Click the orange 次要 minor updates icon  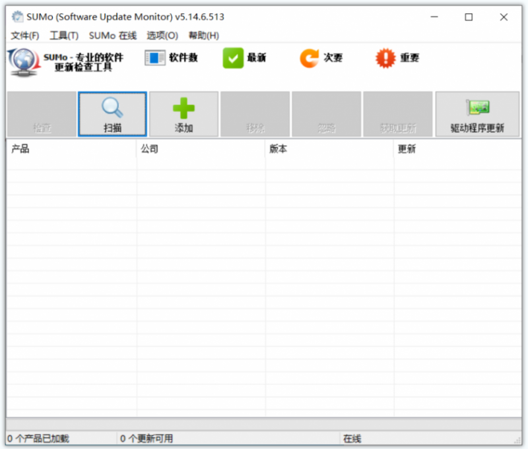pyautogui.click(x=309, y=58)
